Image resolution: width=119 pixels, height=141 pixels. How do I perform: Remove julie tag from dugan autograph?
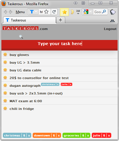tap(71, 84)
